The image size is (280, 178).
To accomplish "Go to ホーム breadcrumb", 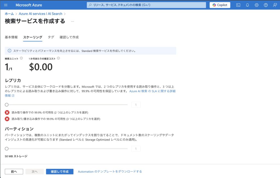I will (9, 14).
